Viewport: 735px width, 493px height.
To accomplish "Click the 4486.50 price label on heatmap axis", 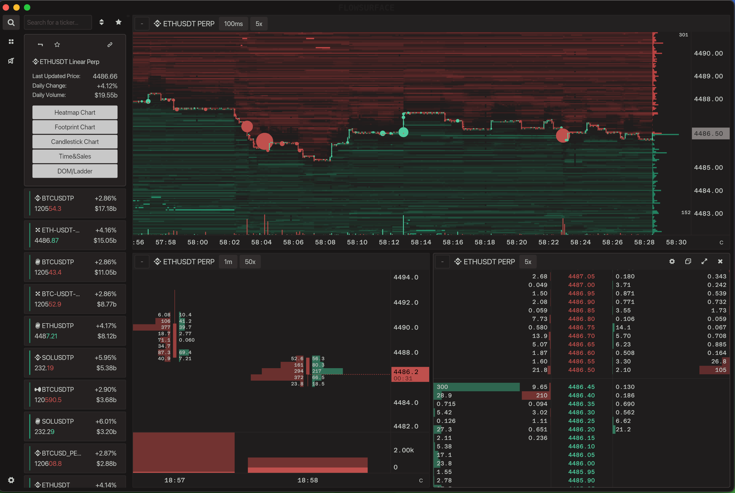I will [x=711, y=134].
